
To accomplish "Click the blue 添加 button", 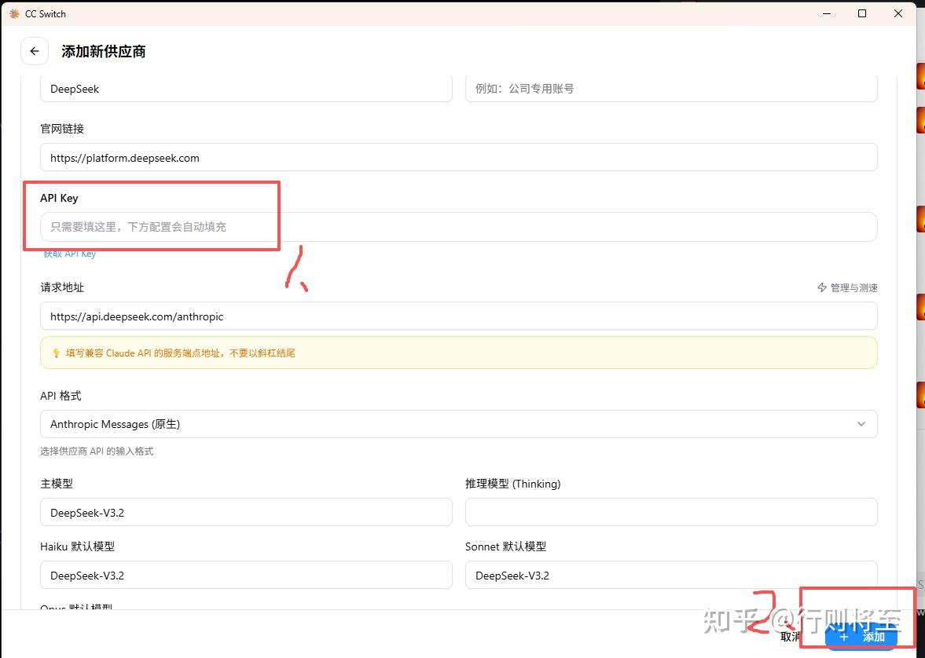I will tap(861, 637).
